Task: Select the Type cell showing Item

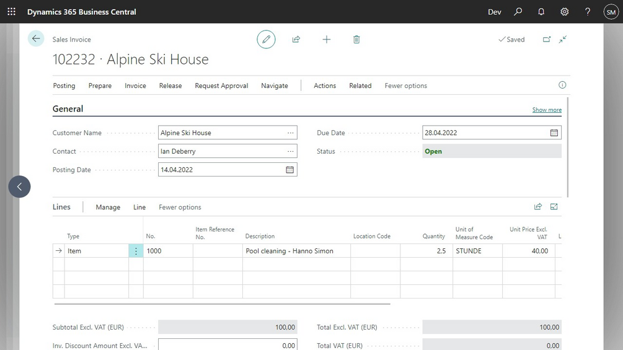Action: click(96, 251)
